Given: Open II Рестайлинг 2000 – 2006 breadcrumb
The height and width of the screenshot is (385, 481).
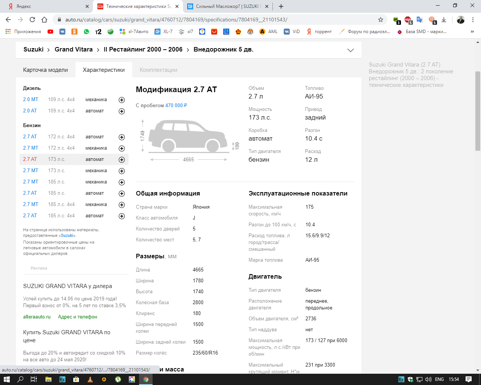Looking at the screenshot, I should (143, 49).
